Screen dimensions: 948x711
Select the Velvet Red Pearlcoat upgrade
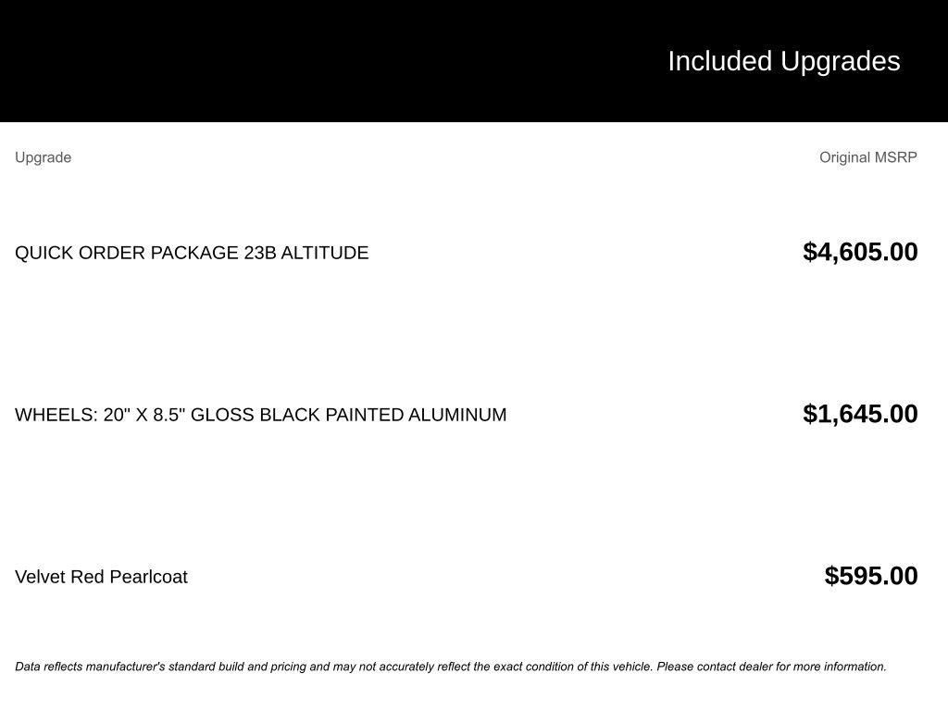pyautogui.click(x=101, y=577)
